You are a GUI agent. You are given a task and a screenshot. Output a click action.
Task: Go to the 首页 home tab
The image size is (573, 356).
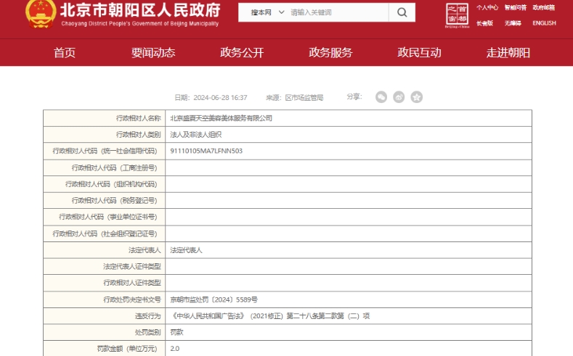point(65,52)
